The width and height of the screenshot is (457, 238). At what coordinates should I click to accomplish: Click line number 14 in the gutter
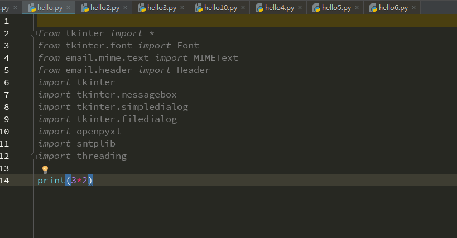coord(4,181)
